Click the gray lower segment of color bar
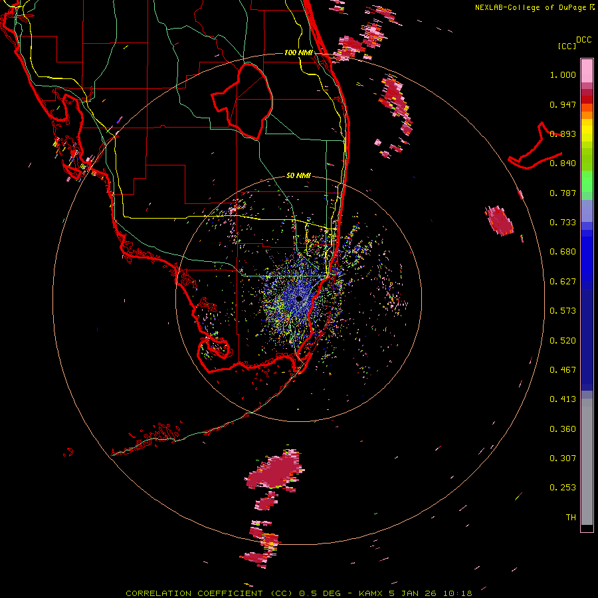This screenshot has height=598, width=598. pos(587,462)
